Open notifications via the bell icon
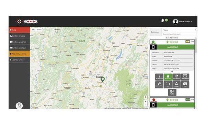Screen dimensions: 206x128 [163, 20]
